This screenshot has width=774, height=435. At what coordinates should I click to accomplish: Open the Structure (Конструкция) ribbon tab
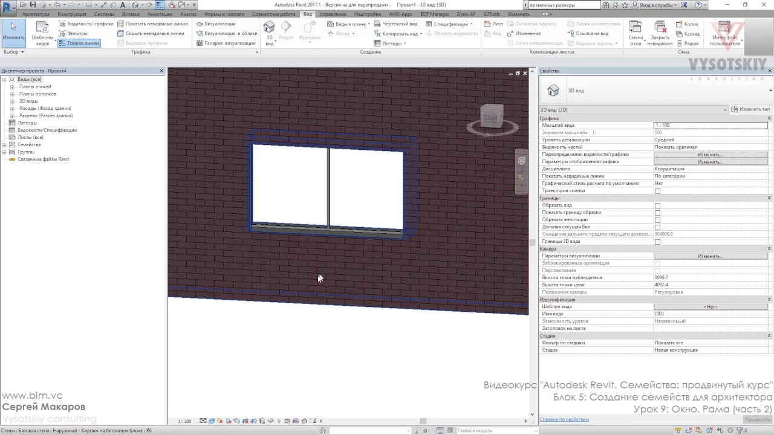point(72,14)
